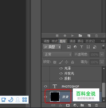Image resolution: width=106 pixels, height=108 pixels.
Task: Click the 背景 layer name
Action: coord(65,97)
